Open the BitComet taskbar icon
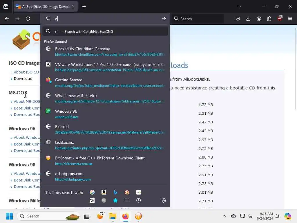Viewport: 297px width, 223px height. [x=138, y=216]
